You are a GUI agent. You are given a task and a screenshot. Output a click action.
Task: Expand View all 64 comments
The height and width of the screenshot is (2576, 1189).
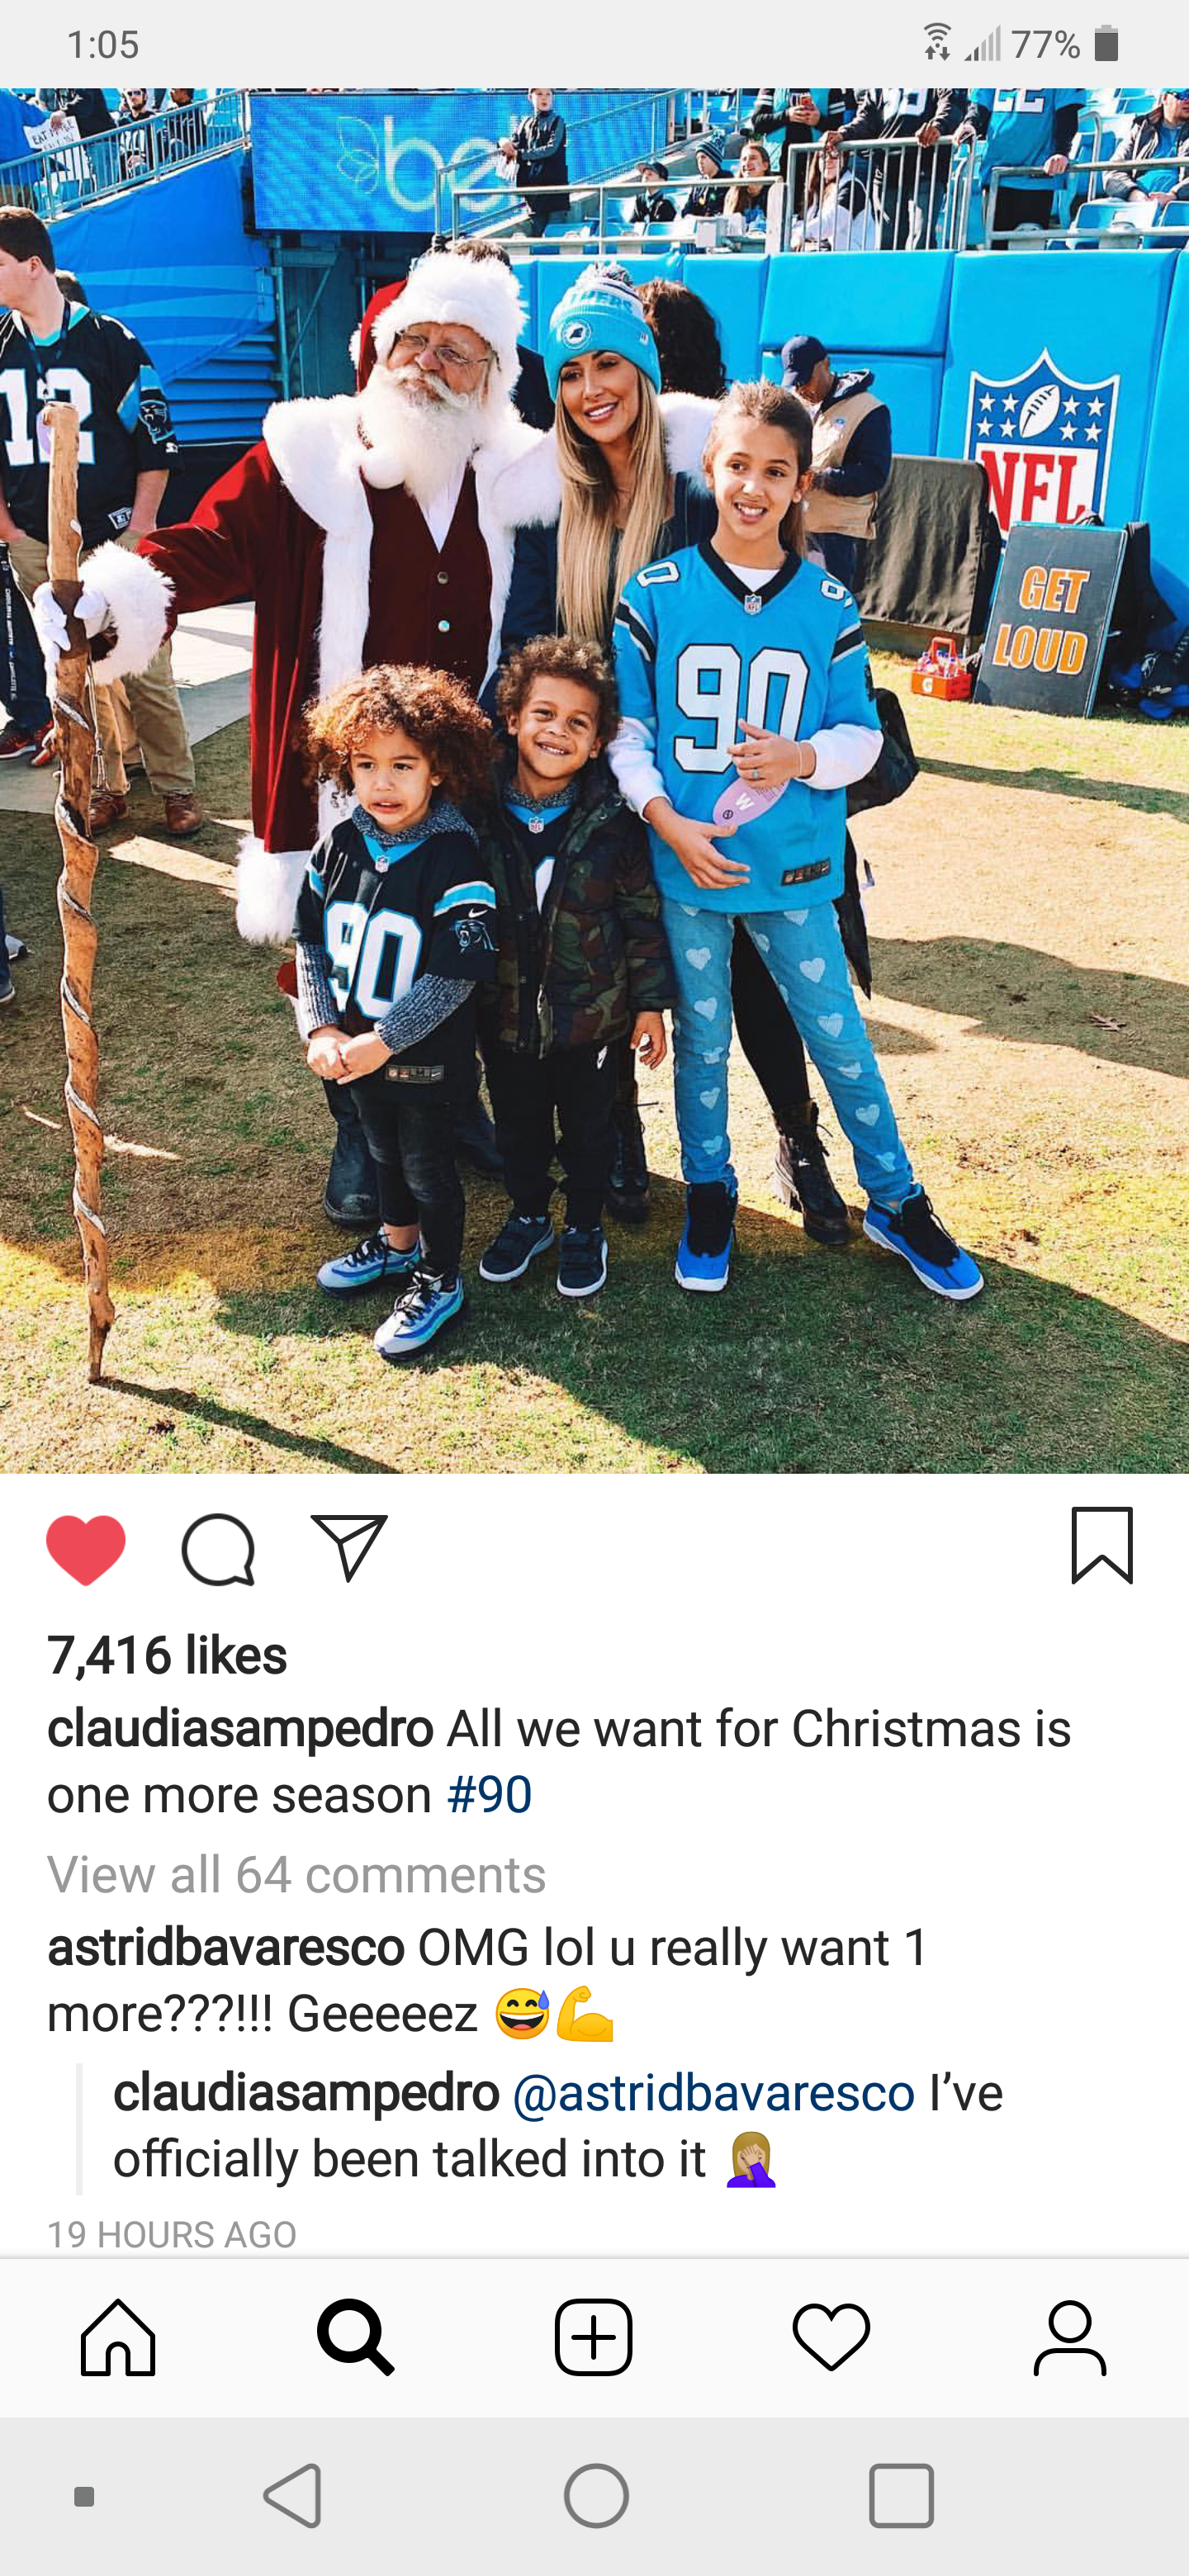tap(297, 1874)
